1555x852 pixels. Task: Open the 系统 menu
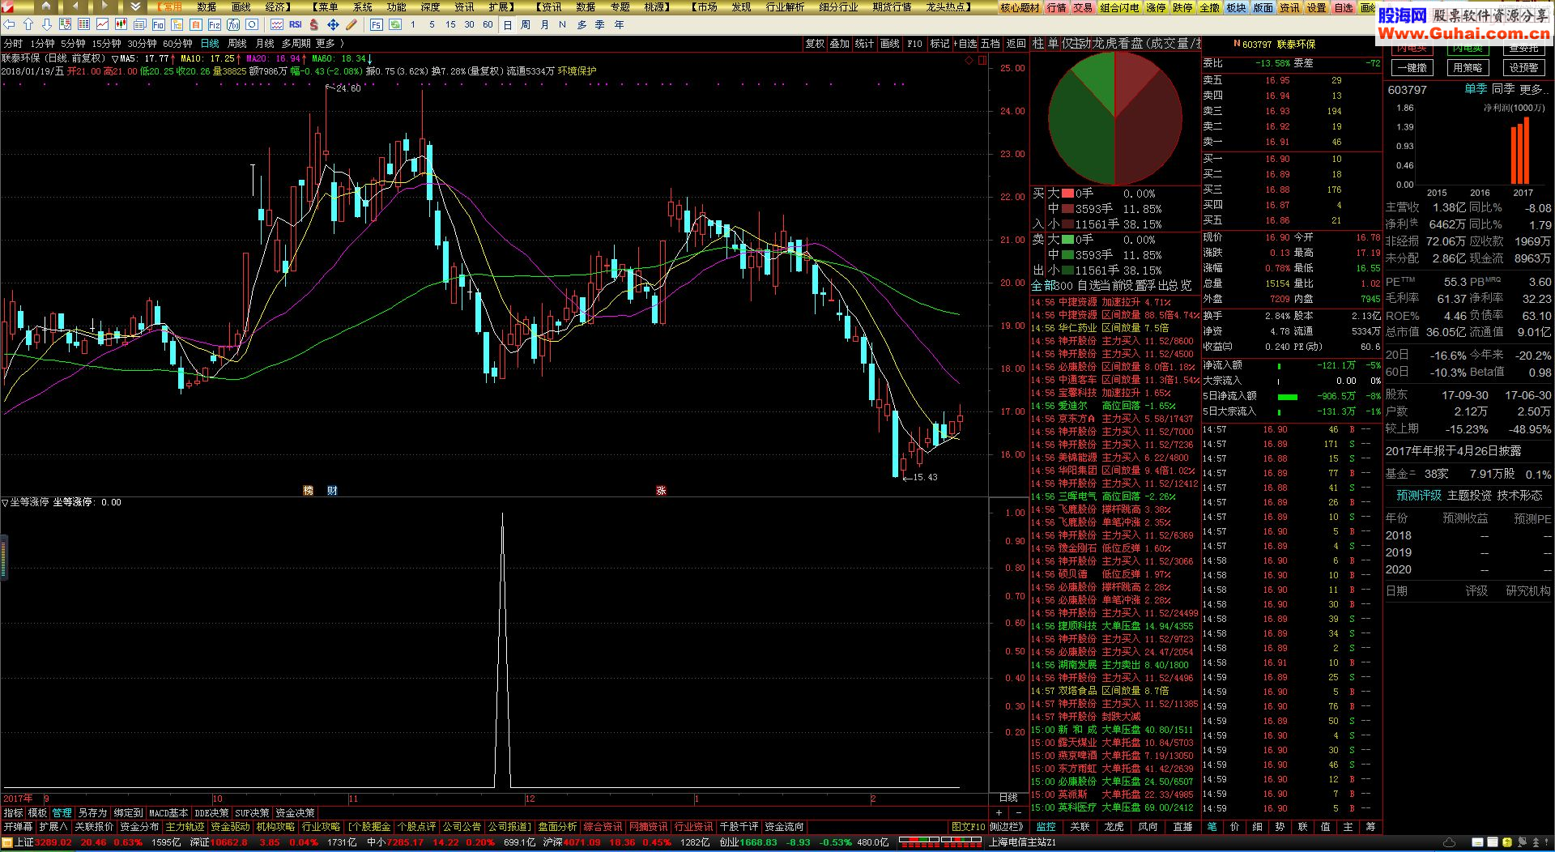362,6
